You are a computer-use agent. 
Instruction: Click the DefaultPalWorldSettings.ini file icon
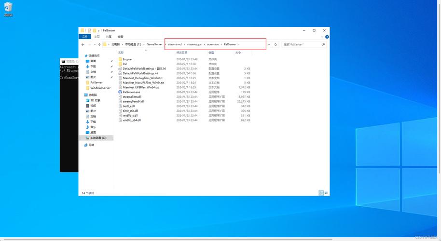[x=120, y=73]
